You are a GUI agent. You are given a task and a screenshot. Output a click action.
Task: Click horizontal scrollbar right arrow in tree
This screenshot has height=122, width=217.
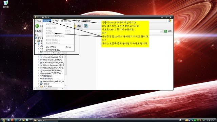coord(63,89)
